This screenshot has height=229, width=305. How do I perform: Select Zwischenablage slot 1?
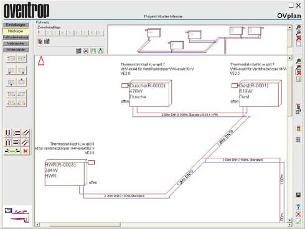[40, 32]
